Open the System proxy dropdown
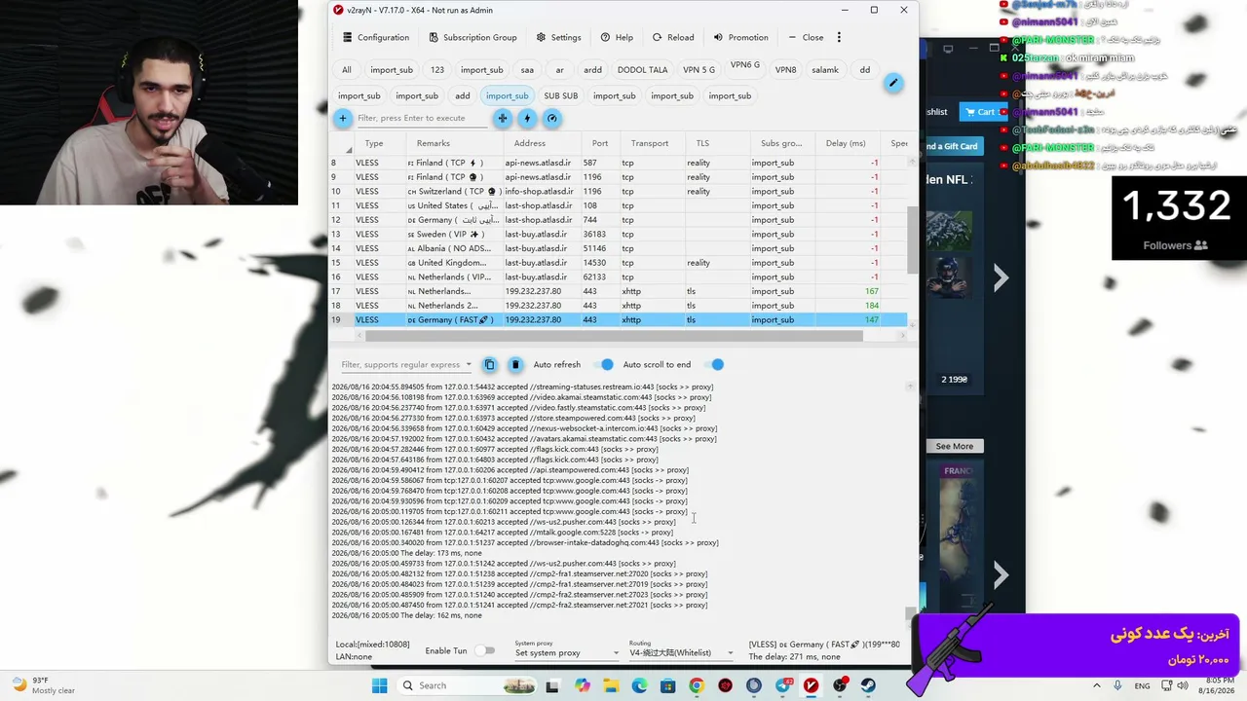 (x=567, y=653)
